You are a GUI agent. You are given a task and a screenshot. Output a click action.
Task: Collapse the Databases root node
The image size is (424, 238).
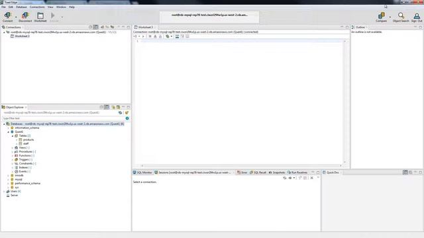4,124
